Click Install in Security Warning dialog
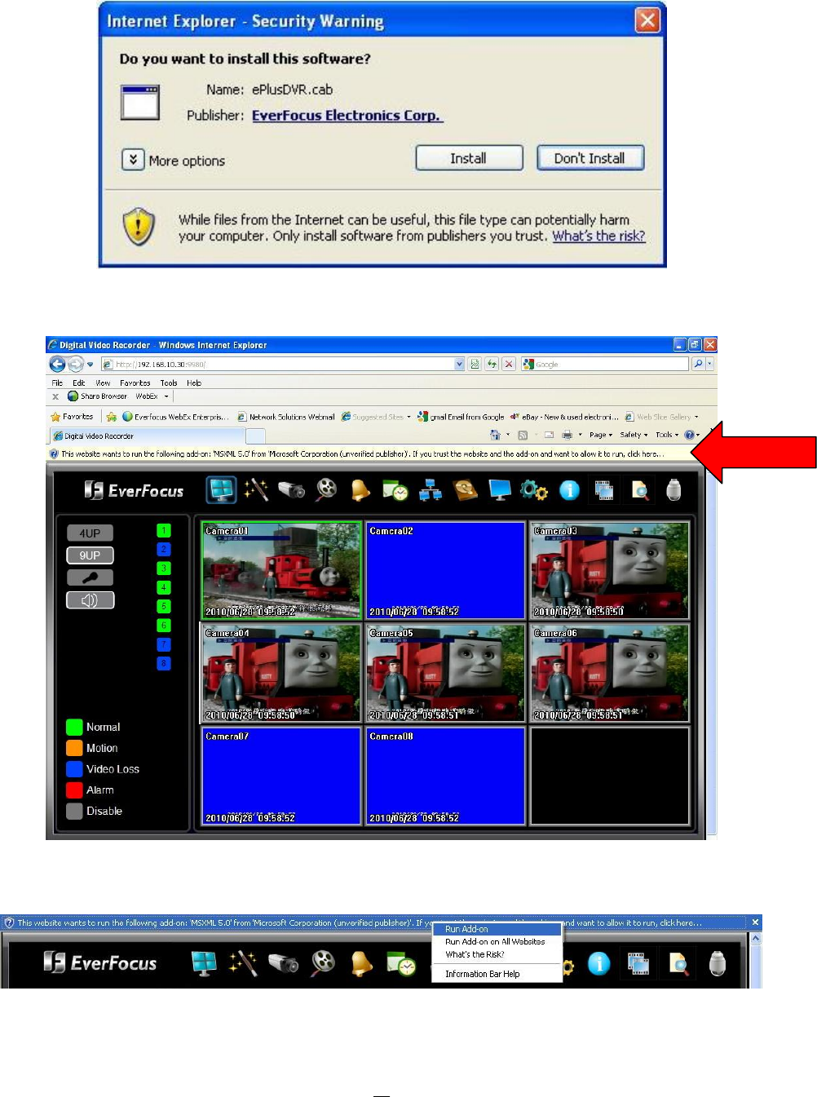The width and height of the screenshot is (817, 1097). tap(469, 158)
